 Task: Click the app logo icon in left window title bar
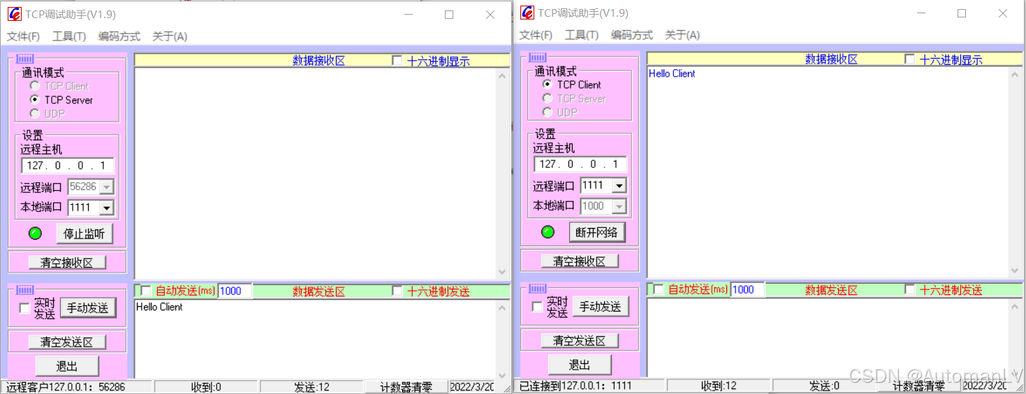[14, 14]
